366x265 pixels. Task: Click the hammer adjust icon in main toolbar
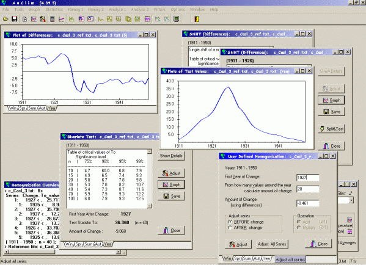point(43,19)
